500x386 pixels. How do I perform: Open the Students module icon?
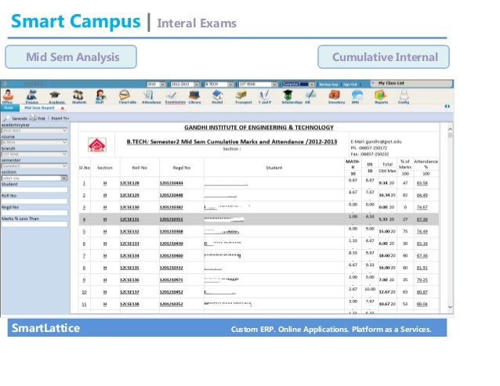(79, 96)
